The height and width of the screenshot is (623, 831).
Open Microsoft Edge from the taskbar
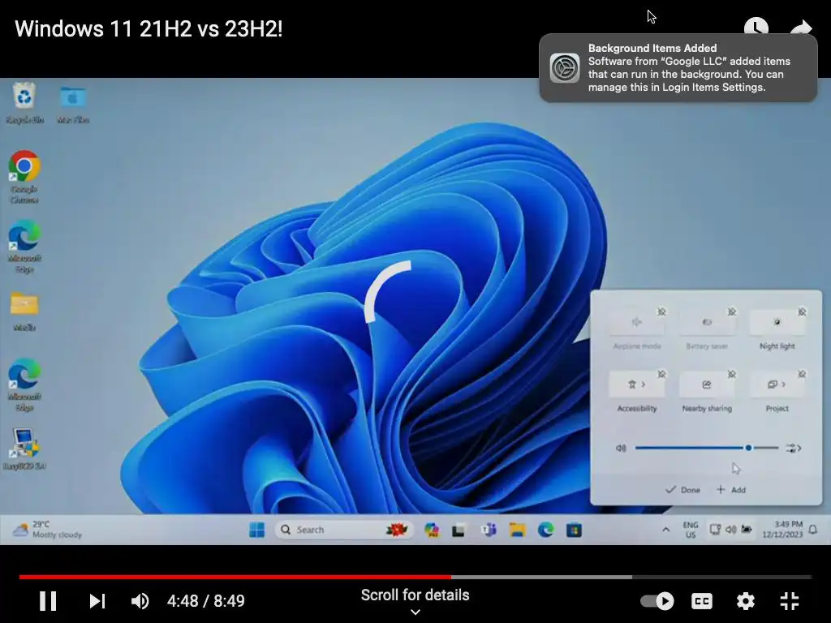545,530
